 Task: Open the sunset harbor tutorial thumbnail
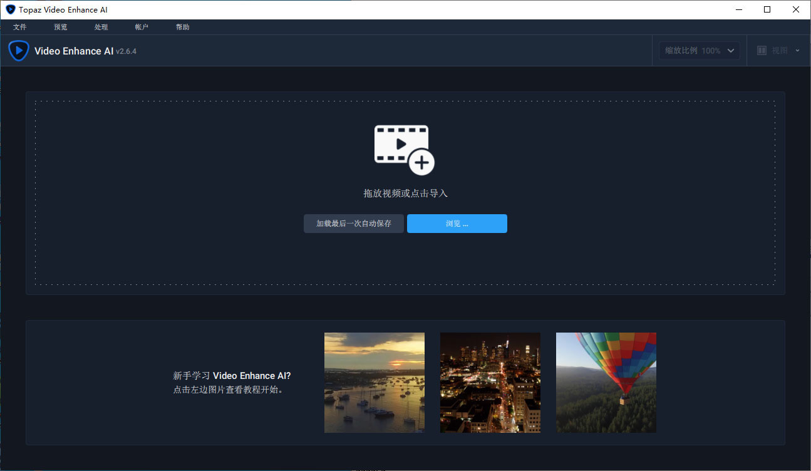pyautogui.click(x=375, y=383)
